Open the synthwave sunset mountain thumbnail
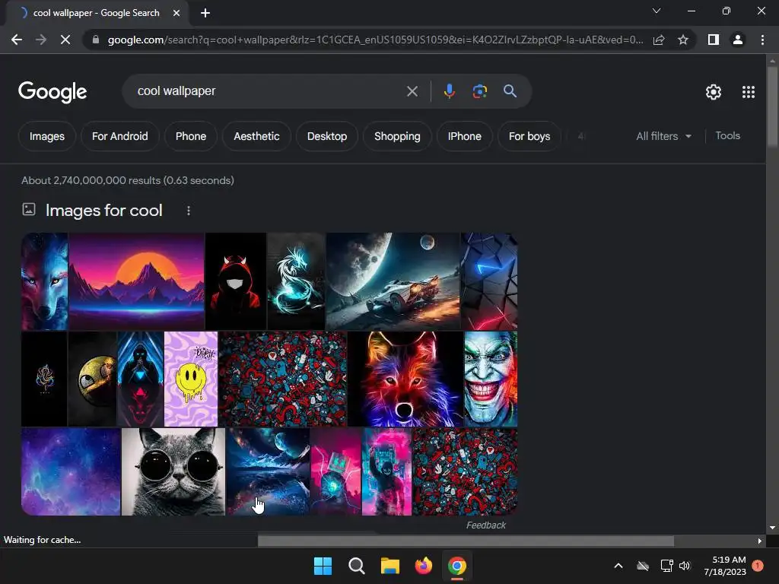This screenshot has height=584, width=779. pos(137,281)
